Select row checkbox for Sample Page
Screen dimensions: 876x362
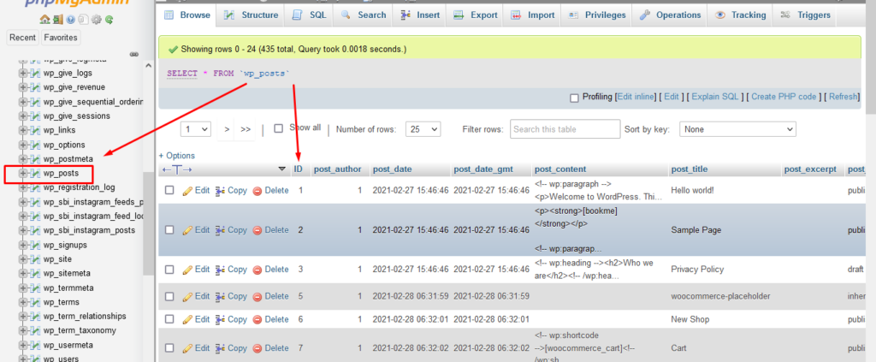pos(170,230)
